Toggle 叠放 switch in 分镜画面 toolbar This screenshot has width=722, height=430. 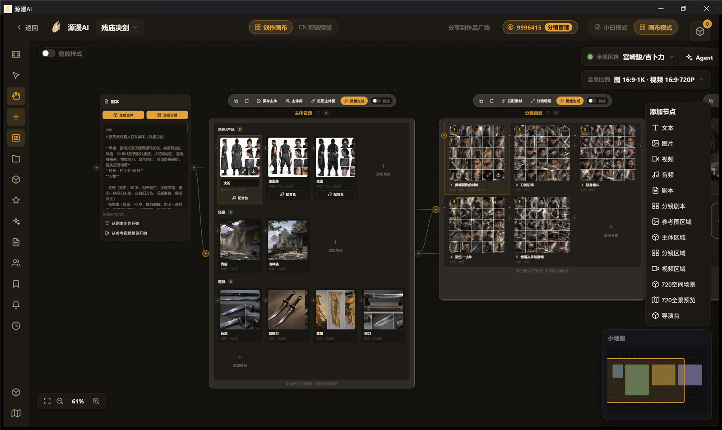tap(592, 101)
